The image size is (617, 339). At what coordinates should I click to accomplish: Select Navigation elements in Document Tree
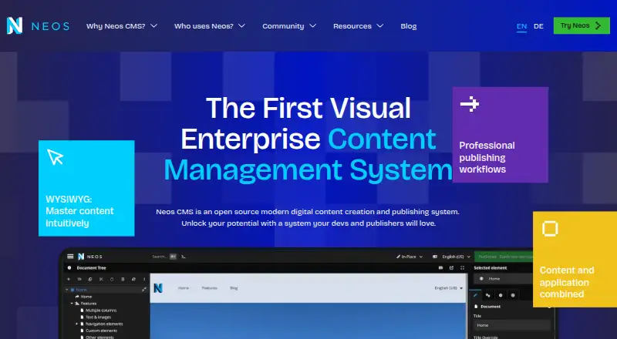[x=104, y=324]
